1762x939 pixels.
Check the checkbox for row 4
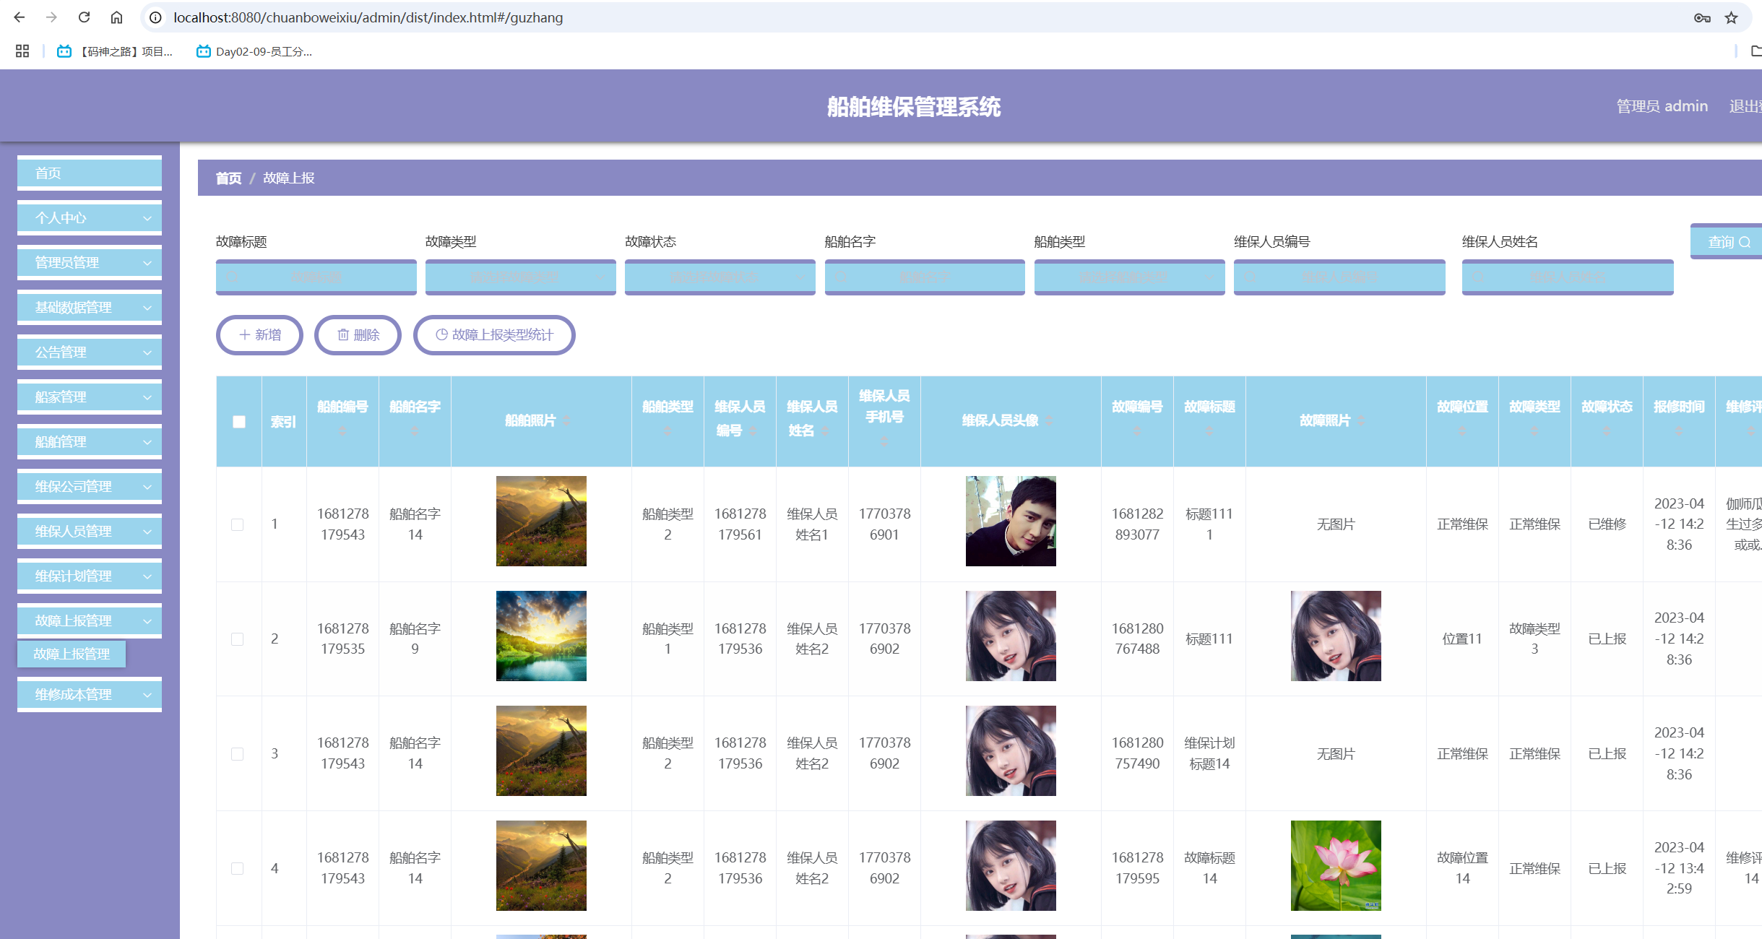click(237, 868)
